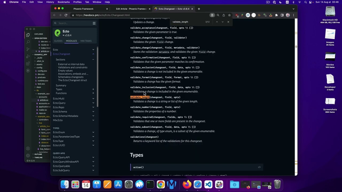This screenshot has height=192, width=342.
Task: Go back in Chrome history
Action: pos(55,15)
